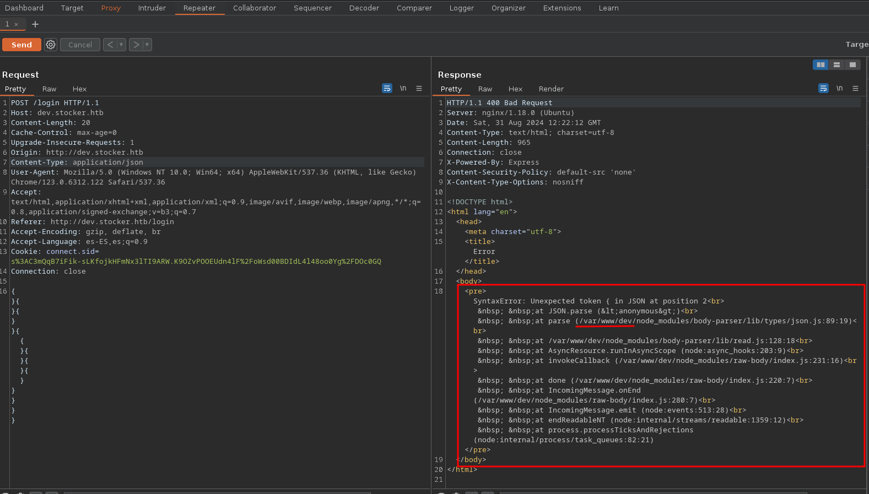Open the Render tab in Response

[x=551, y=89]
